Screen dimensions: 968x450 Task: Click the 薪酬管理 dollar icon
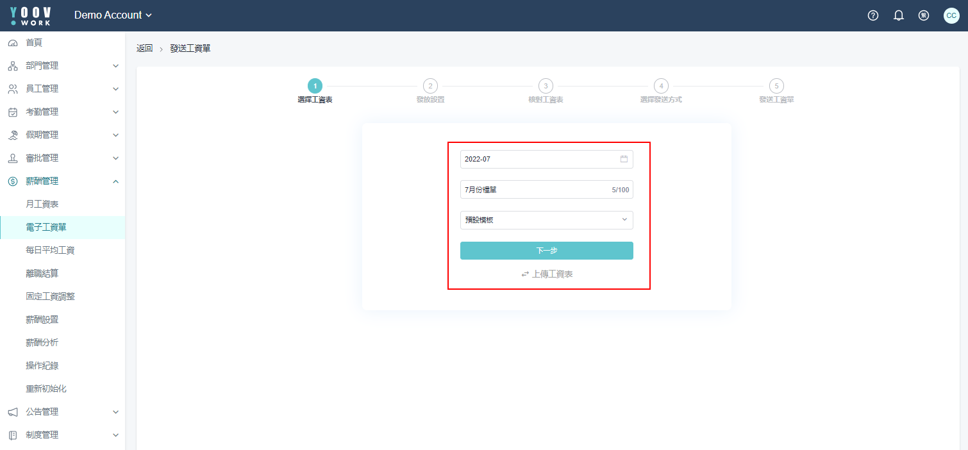coord(13,181)
